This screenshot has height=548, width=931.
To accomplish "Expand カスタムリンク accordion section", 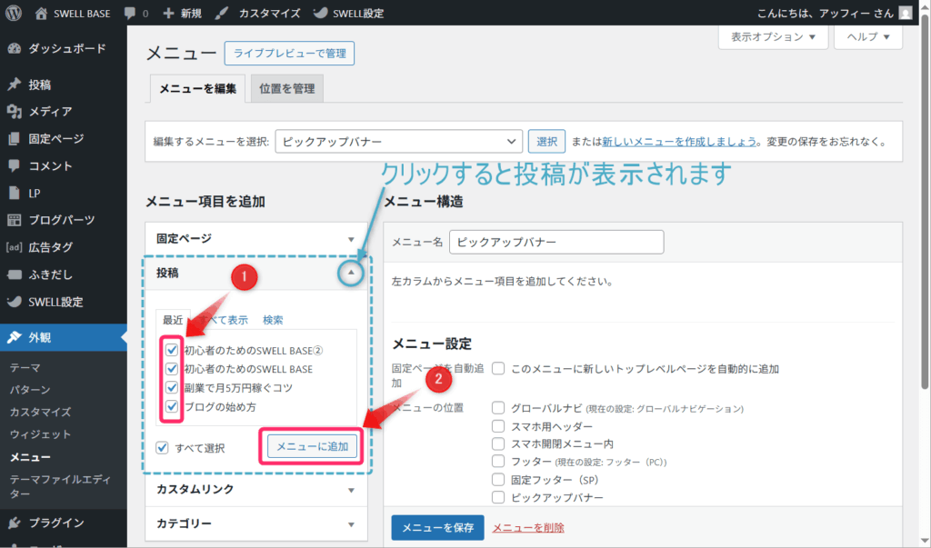I will (x=256, y=489).
